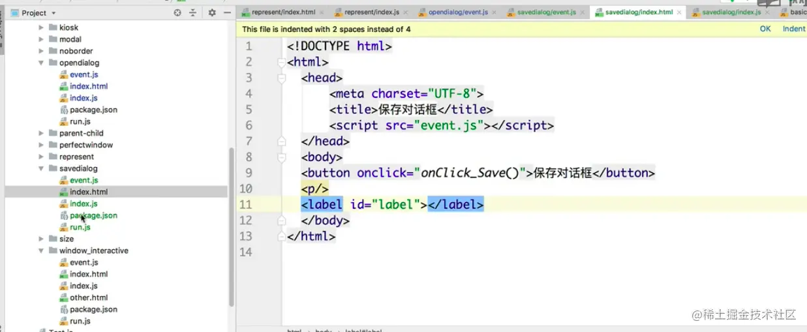Open Project panel settings gear
The height and width of the screenshot is (332, 807).
coord(212,12)
